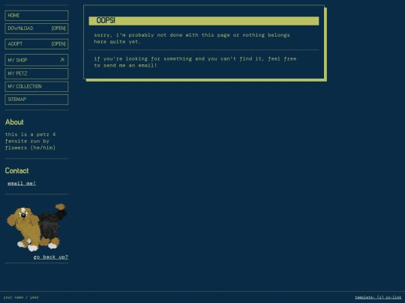Select the Contact heading

pyautogui.click(x=17, y=171)
